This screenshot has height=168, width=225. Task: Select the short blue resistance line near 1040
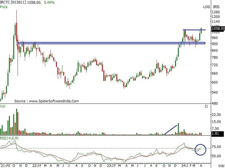pos(194,30)
